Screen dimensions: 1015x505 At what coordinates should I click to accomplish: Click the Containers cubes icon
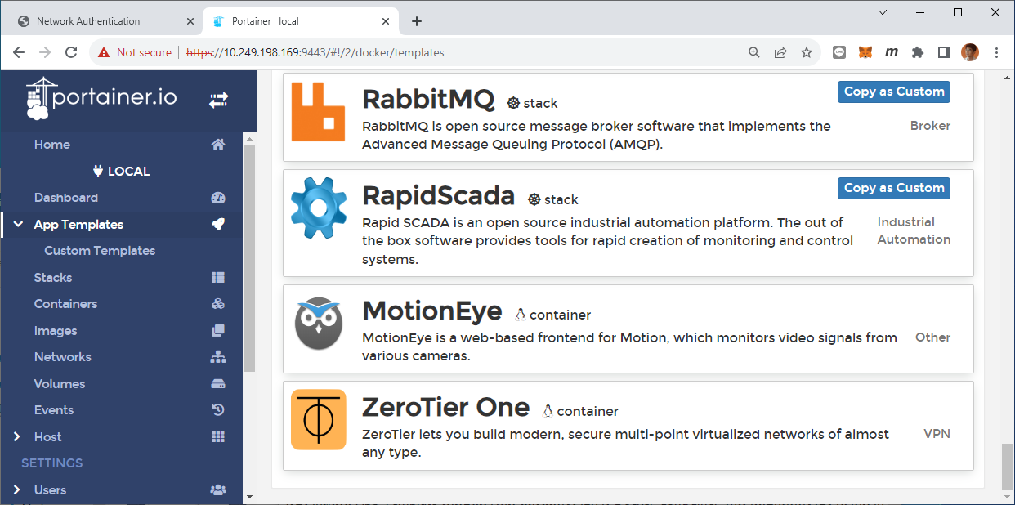(218, 304)
